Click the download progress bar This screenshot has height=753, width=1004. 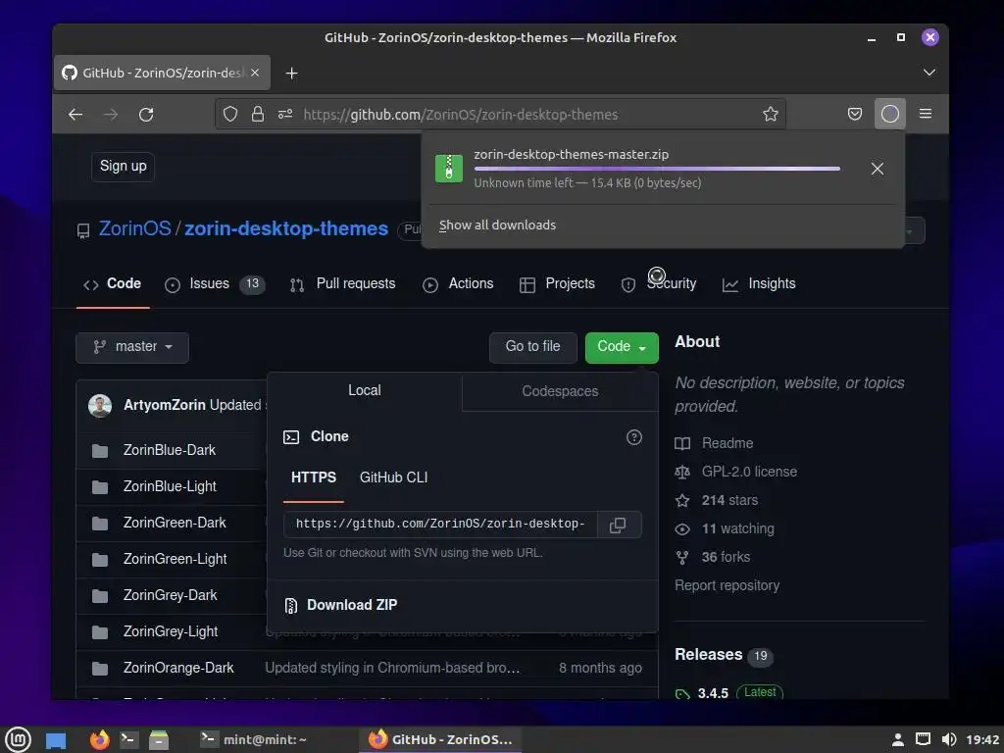click(657, 169)
